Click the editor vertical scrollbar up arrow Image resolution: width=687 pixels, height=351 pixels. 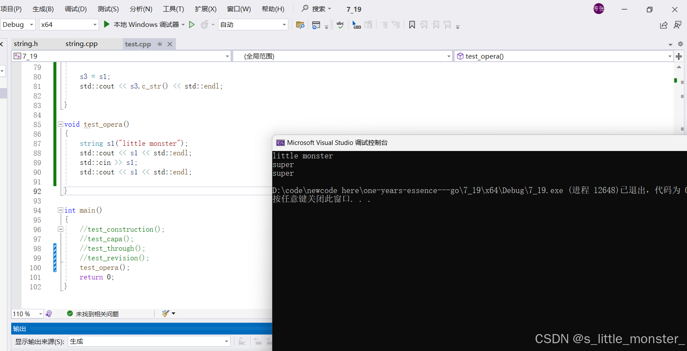coord(679,67)
